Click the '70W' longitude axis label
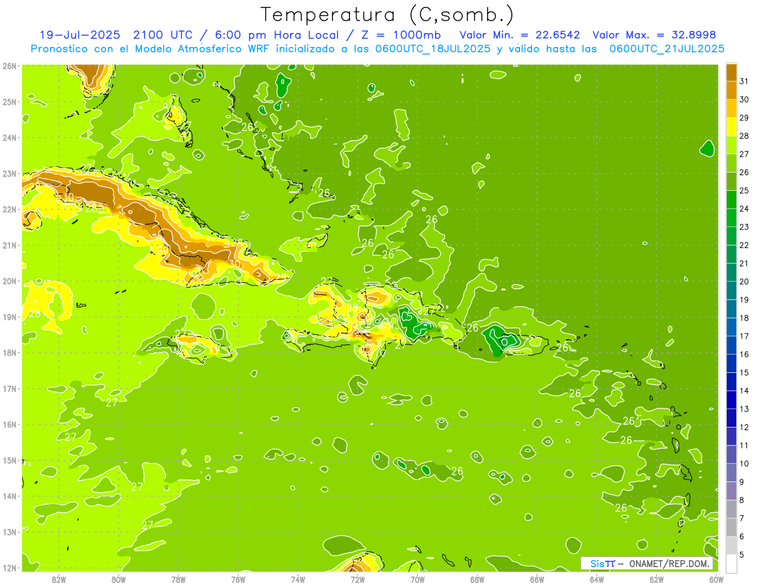This screenshot has height=588, width=761. 417,579
